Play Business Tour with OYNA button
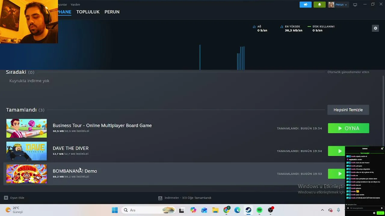The width and height of the screenshot is (385, 216). tap(348, 128)
